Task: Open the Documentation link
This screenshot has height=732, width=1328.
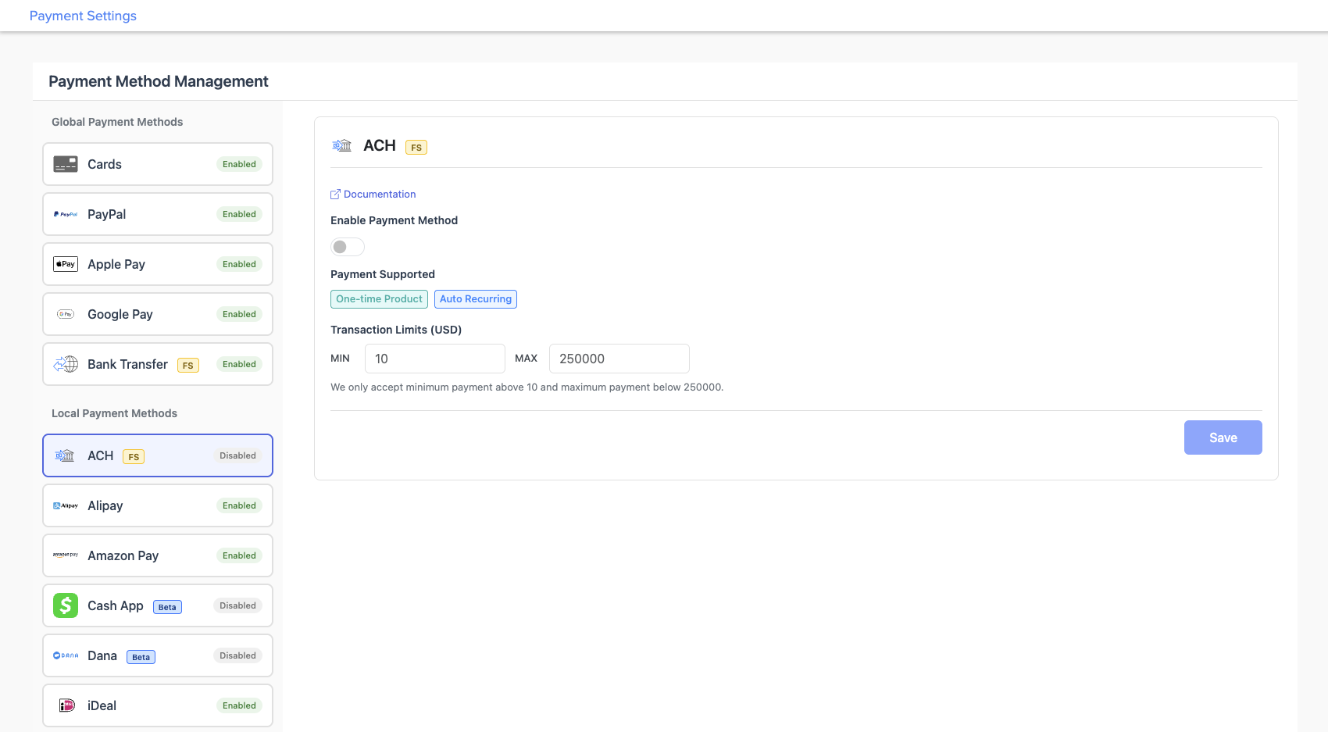Action: pos(380,194)
